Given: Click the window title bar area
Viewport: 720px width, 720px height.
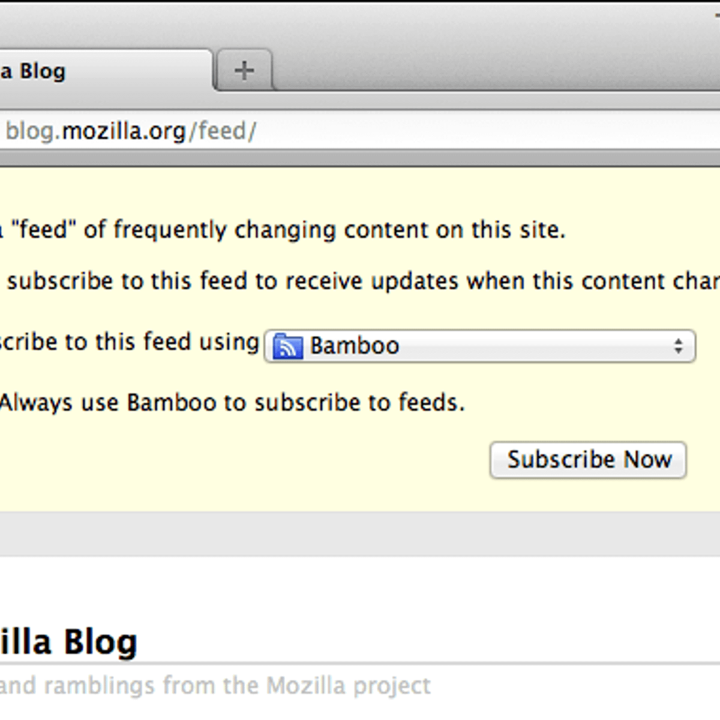Looking at the screenshot, I should click(x=360, y=24).
